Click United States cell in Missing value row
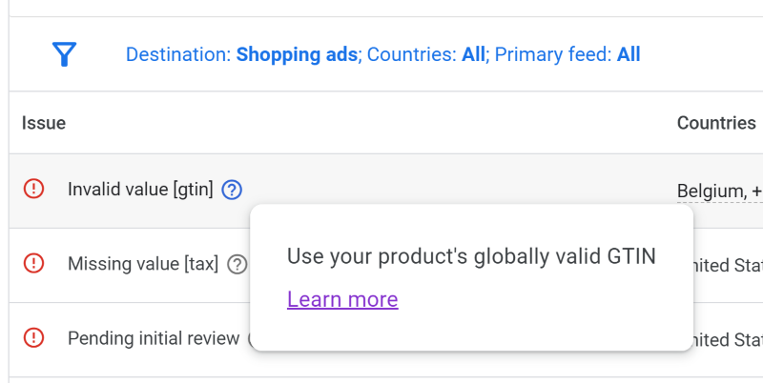The image size is (763, 383). point(728,266)
